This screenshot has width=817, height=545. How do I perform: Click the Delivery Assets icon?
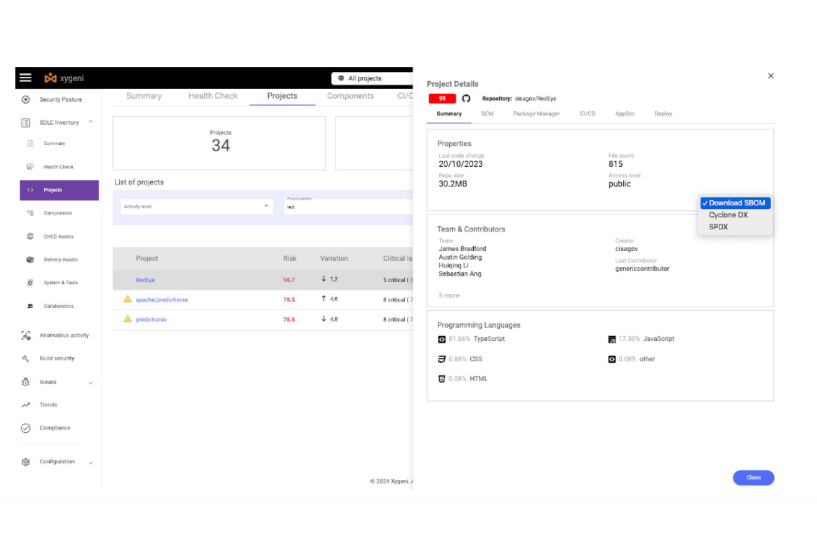pyautogui.click(x=30, y=260)
